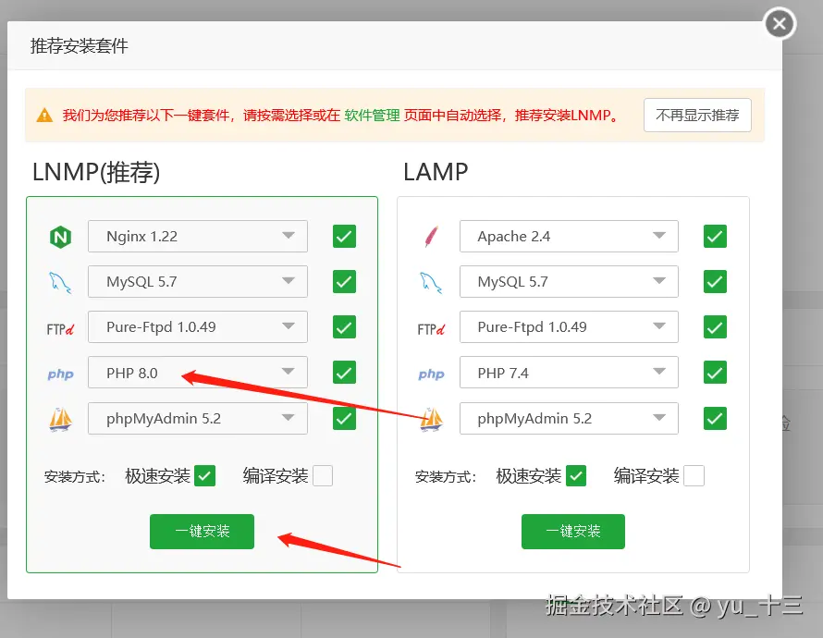Click 安装方式 label in LNMP panel
Viewport: 823px width, 638px height.
(75, 477)
